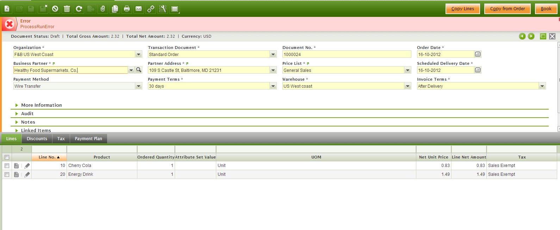
Task: Delete the record with trash icon
Action: pos(67,9)
